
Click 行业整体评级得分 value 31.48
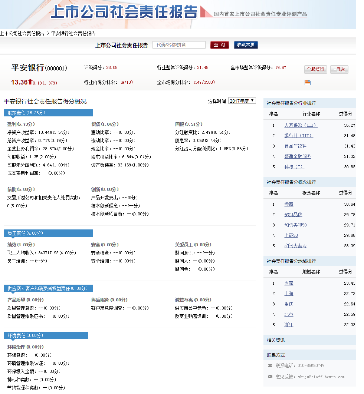pyautogui.click(x=203, y=67)
